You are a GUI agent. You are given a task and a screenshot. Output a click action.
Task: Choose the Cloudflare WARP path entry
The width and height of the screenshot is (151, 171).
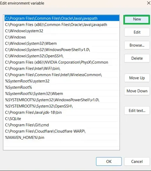click(61, 131)
